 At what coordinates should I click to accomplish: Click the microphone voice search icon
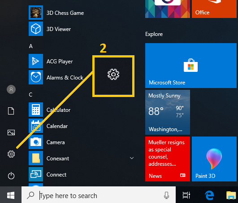[x=166, y=195]
